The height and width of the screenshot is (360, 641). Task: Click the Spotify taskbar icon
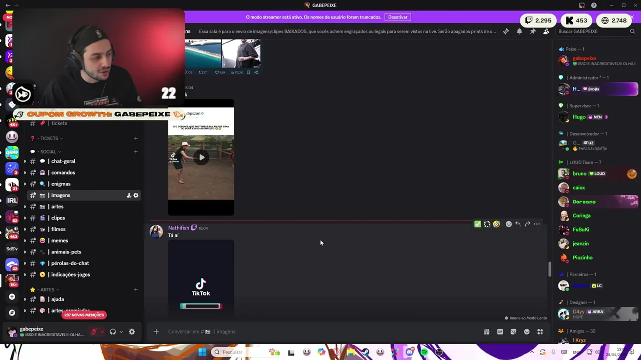coord(425,352)
